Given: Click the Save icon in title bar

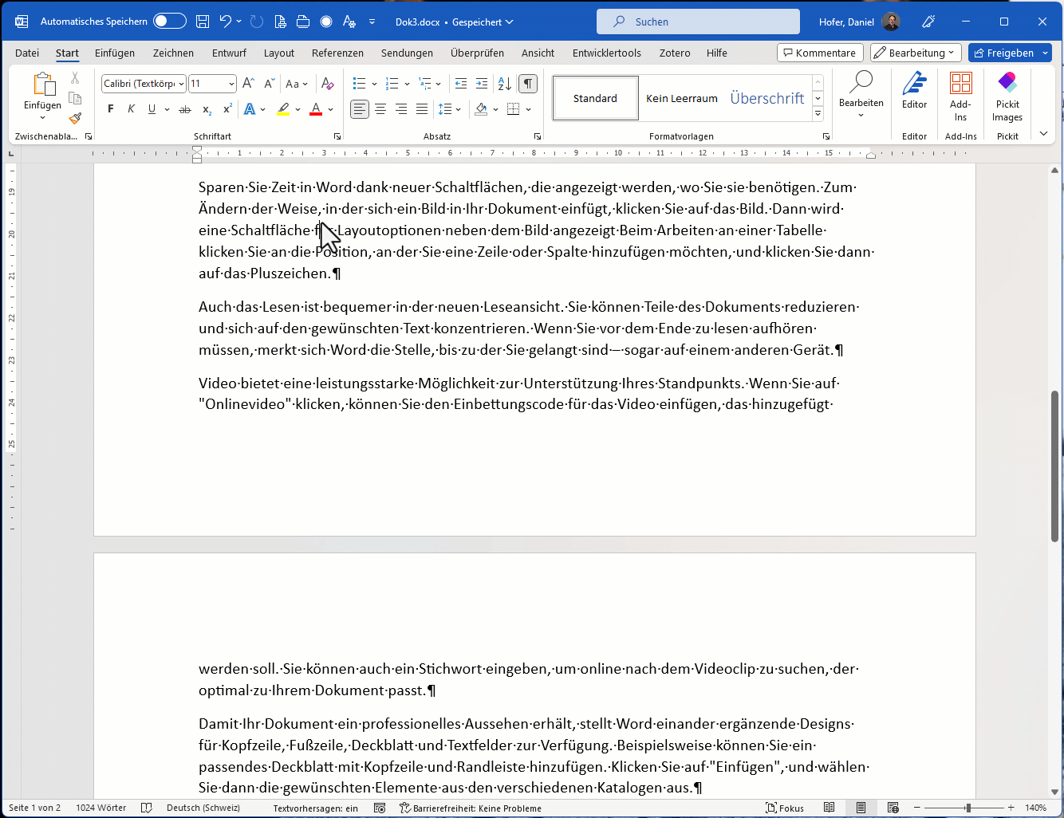Looking at the screenshot, I should [203, 22].
